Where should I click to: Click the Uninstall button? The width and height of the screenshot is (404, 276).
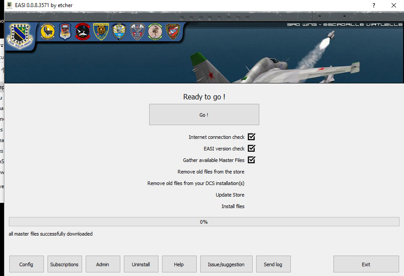tap(141, 264)
